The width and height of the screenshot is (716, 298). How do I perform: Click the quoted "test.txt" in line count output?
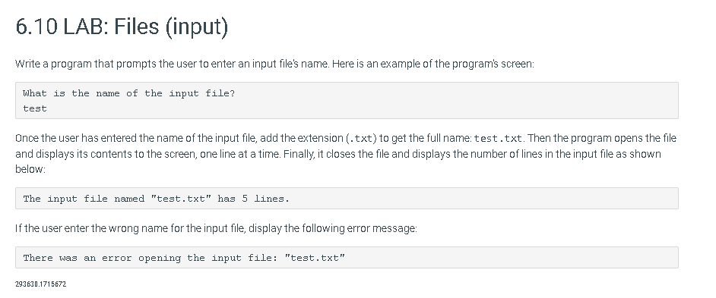coord(181,199)
